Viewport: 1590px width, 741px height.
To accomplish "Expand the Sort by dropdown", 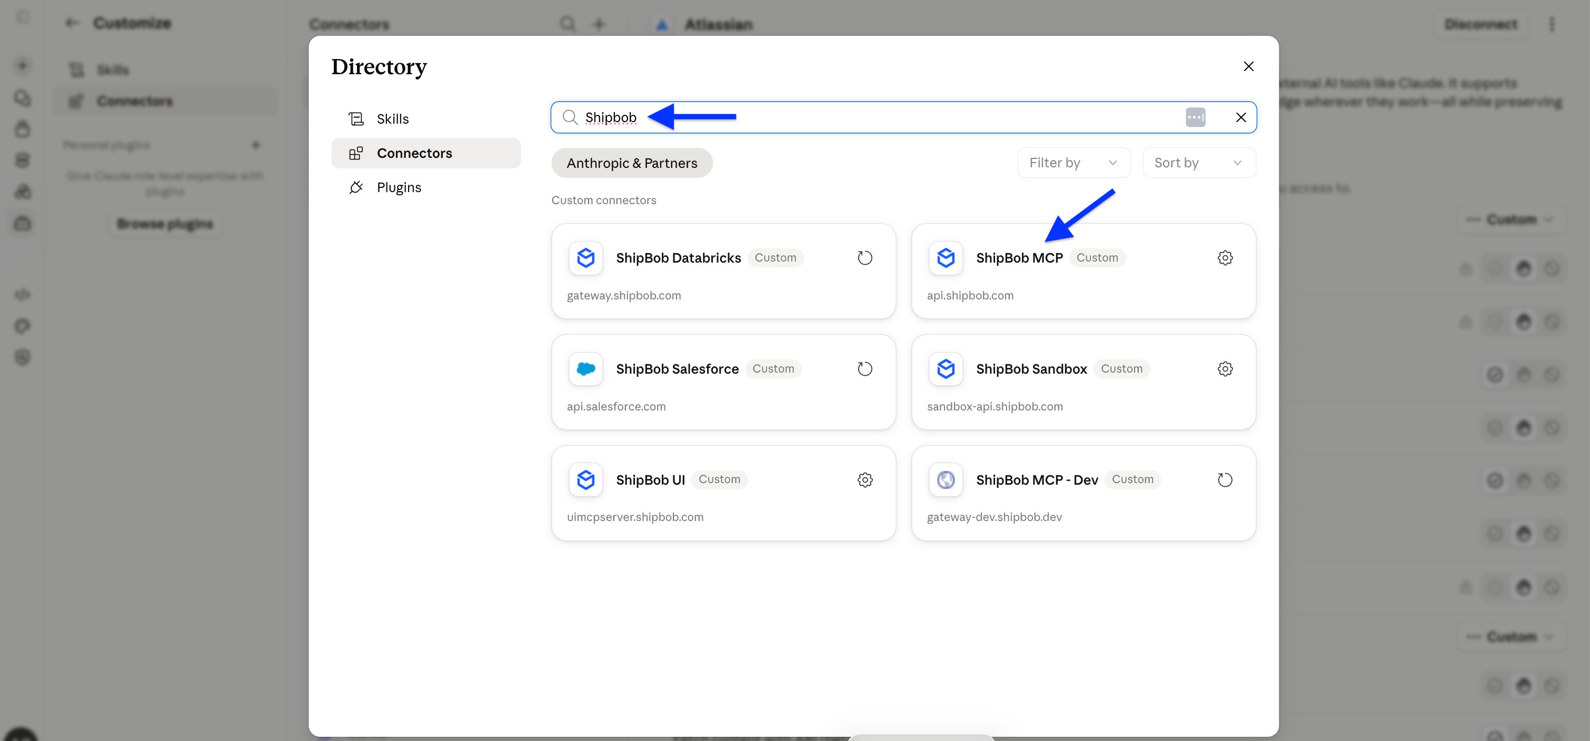I will pyautogui.click(x=1199, y=163).
